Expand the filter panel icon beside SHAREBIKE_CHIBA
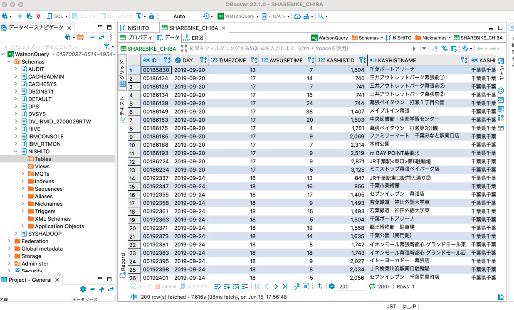The width and height of the screenshot is (514, 310). (x=184, y=48)
